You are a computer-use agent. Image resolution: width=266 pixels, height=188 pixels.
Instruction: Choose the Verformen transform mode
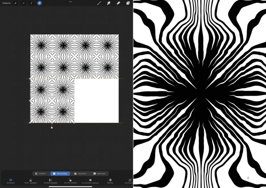tap(99, 174)
